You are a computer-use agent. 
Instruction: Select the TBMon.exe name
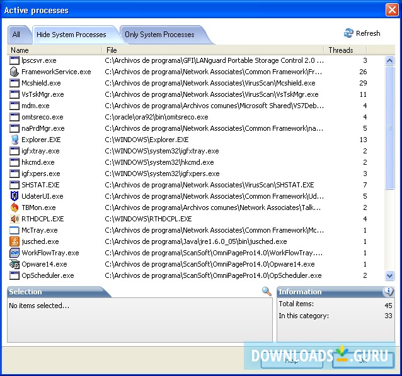(38, 207)
